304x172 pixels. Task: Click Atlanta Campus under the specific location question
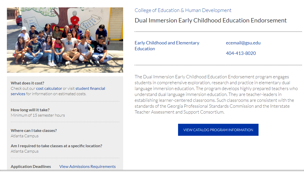point(25,151)
